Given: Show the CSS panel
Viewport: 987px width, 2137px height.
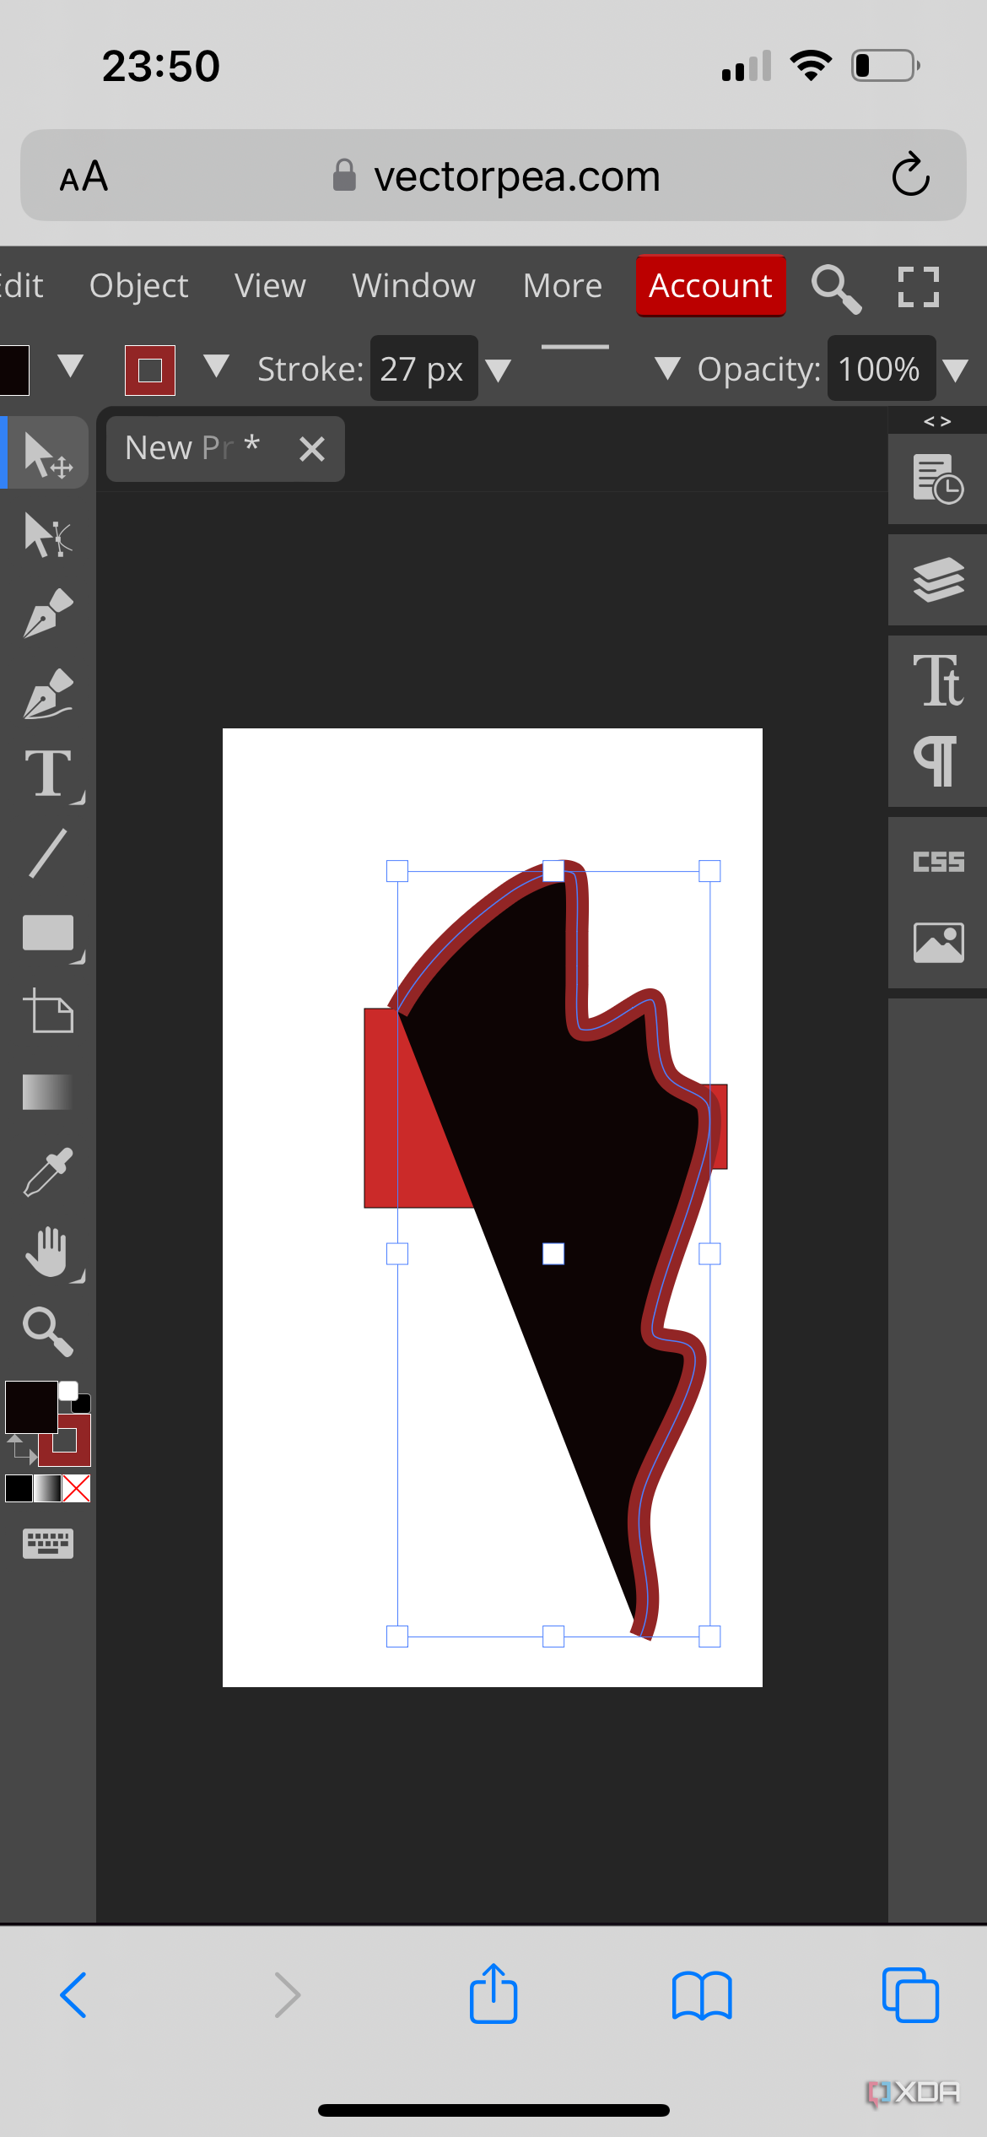Looking at the screenshot, I should 938,862.
